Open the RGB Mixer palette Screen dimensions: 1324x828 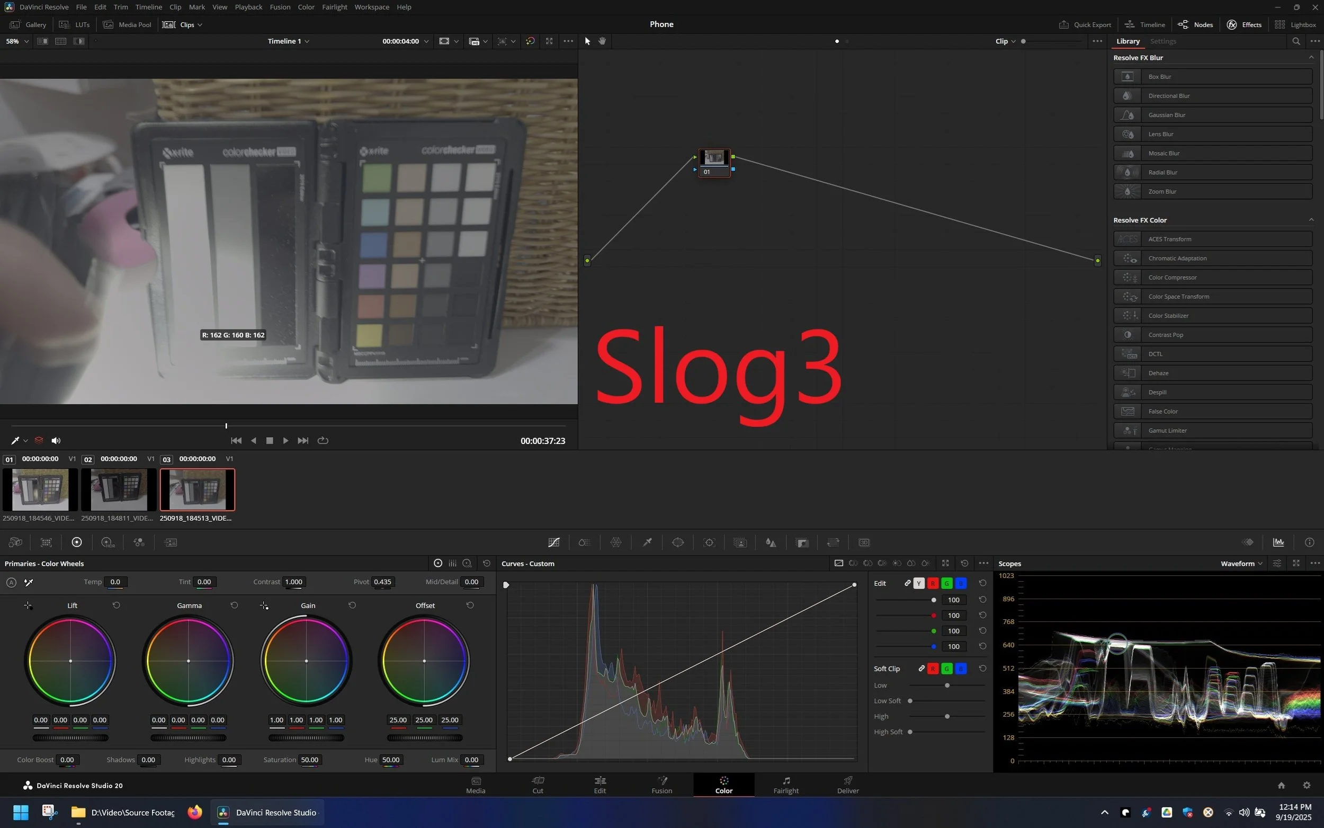(139, 542)
